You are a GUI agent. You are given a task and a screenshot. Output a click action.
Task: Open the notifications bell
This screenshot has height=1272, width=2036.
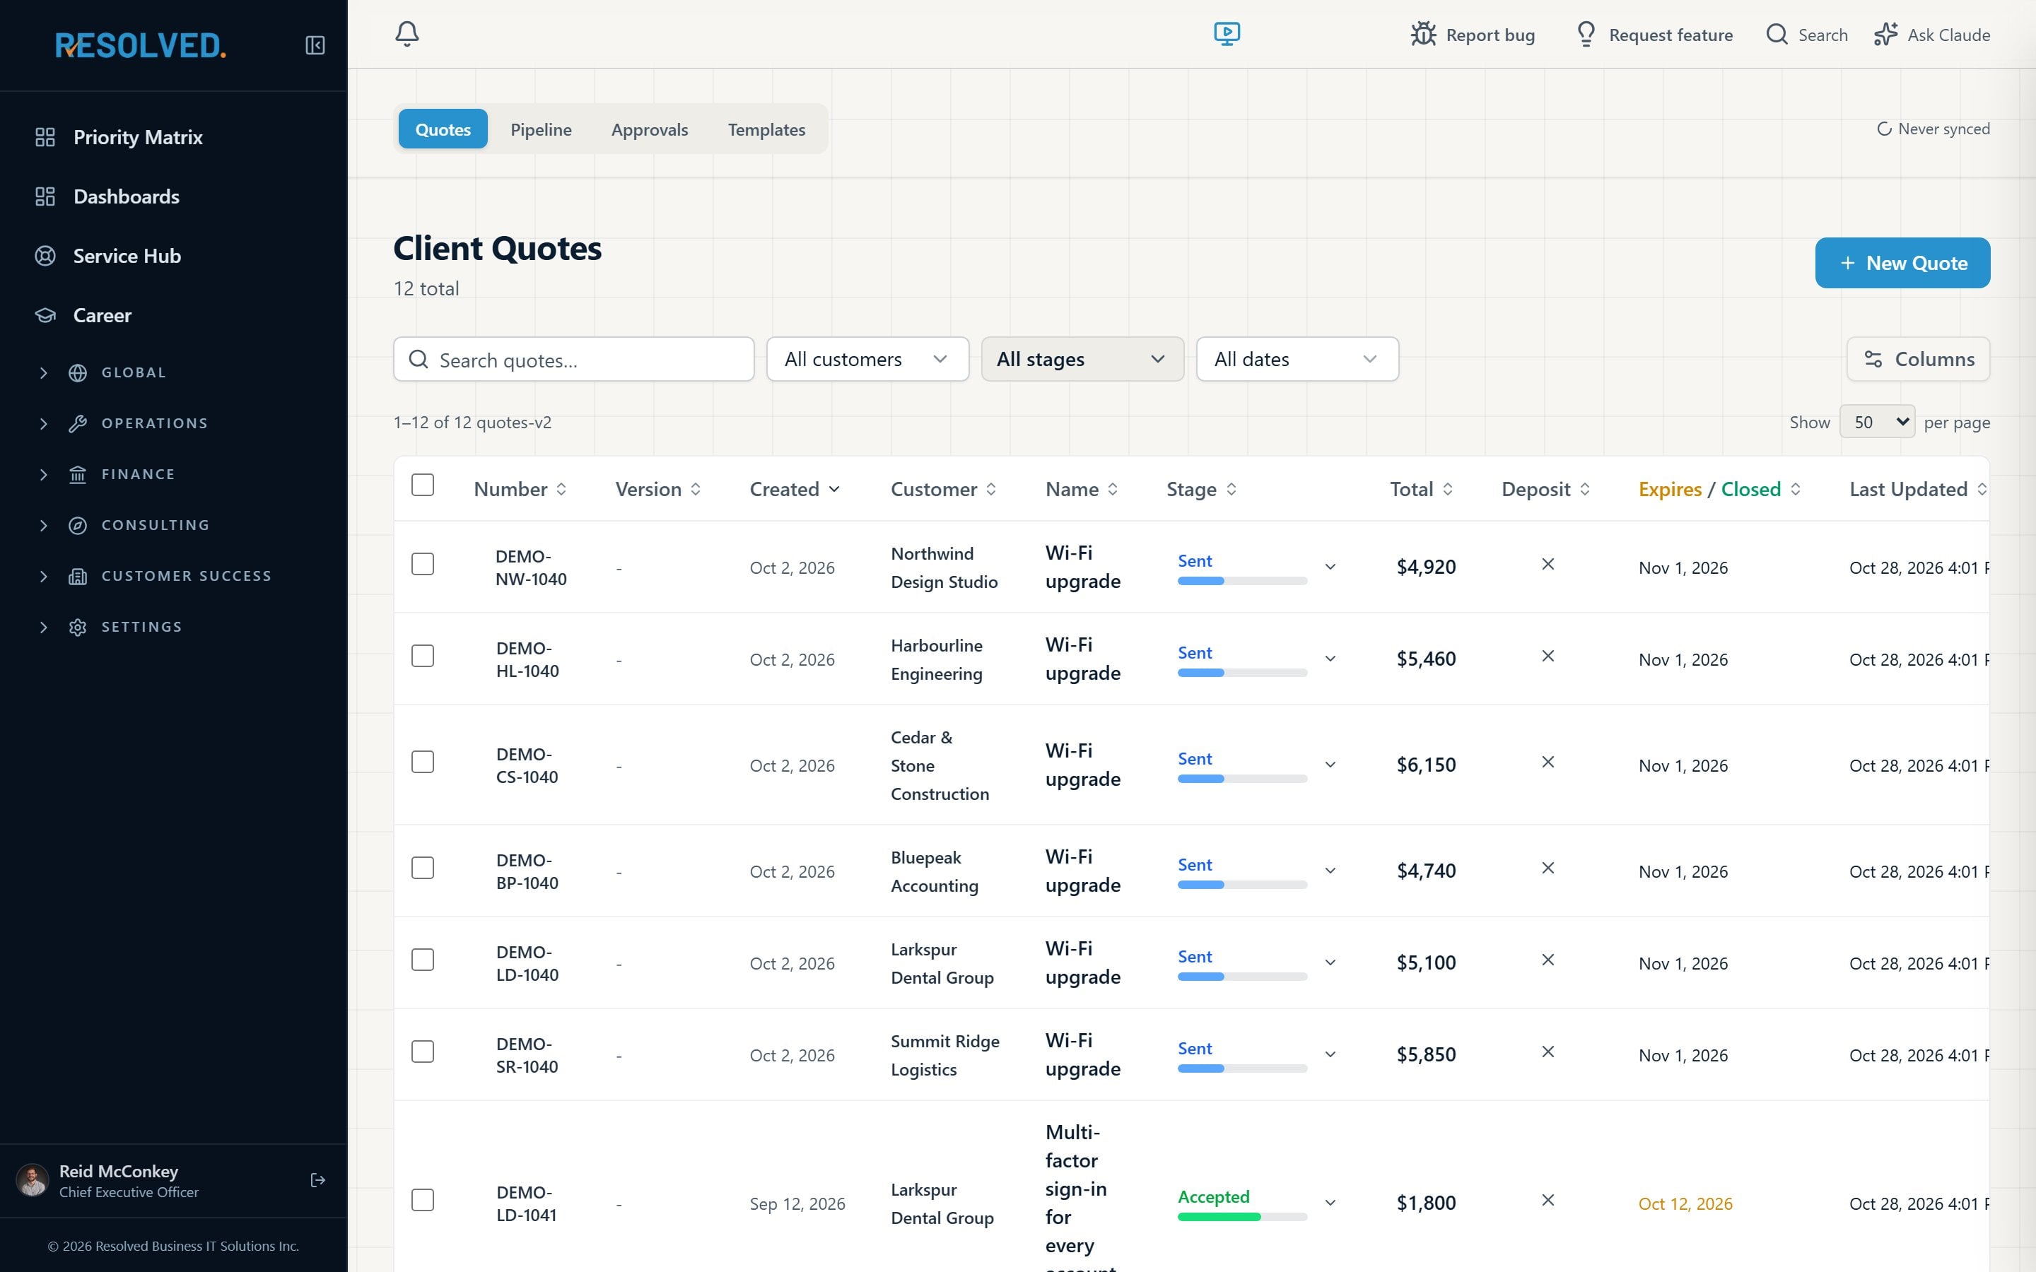407,35
